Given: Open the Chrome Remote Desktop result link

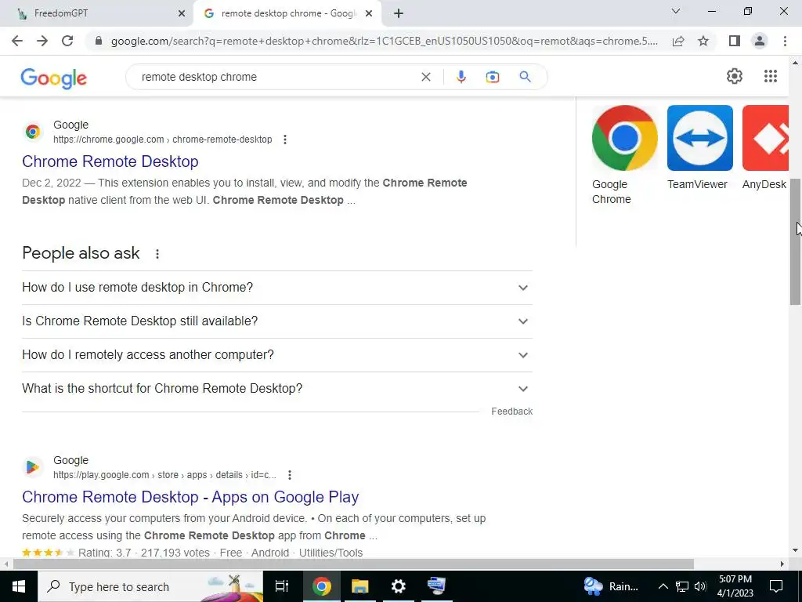Looking at the screenshot, I should coord(110,161).
